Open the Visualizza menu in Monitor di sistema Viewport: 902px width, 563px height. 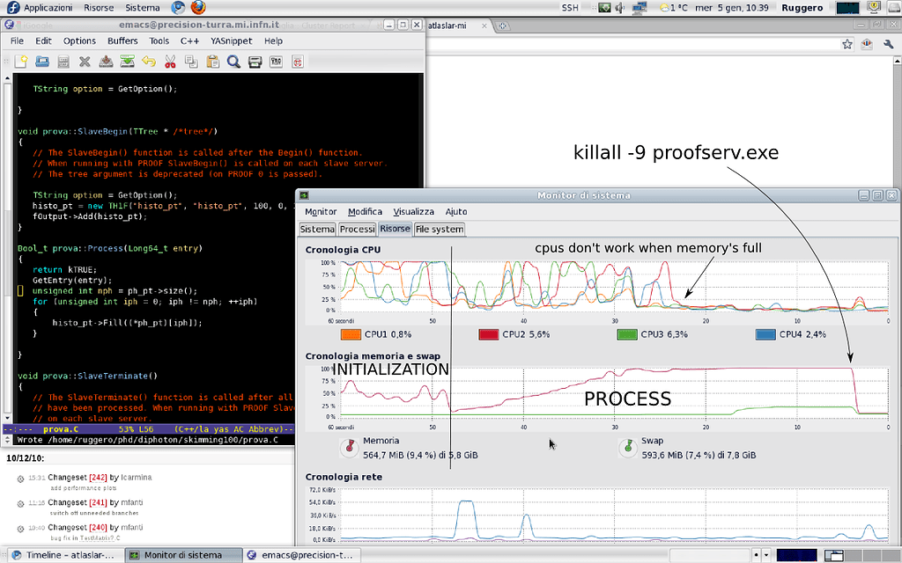413,211
